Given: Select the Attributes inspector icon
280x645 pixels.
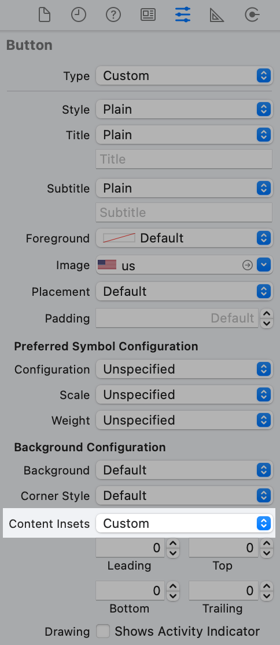Looking at the screenshot, I should pos(183,15).
